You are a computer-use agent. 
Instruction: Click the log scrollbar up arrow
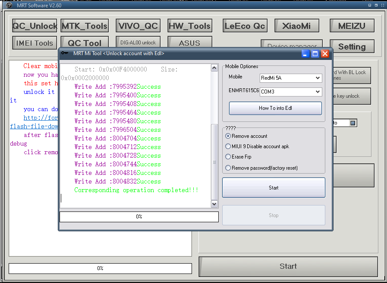tap(214, 68)
